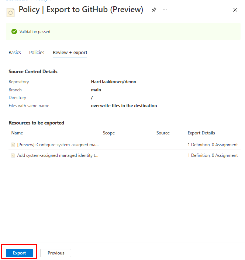Click the Scope column header
Screen dimensions: 245x260
[108, 133]
